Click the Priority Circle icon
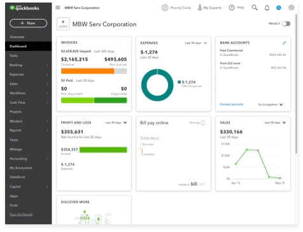This screenshot has height=232, width=303. (x=165, y=8)
